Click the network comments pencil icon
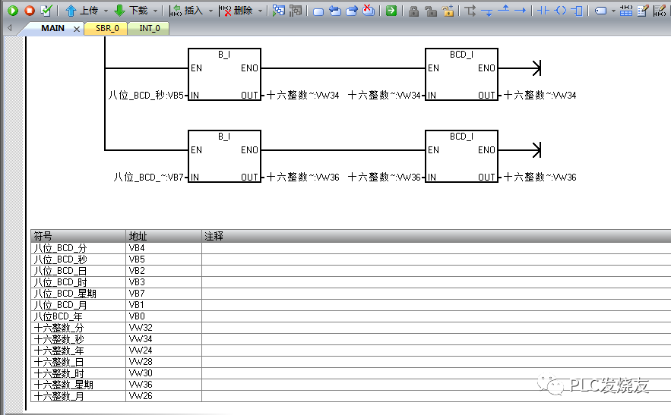 pos(660,11)
